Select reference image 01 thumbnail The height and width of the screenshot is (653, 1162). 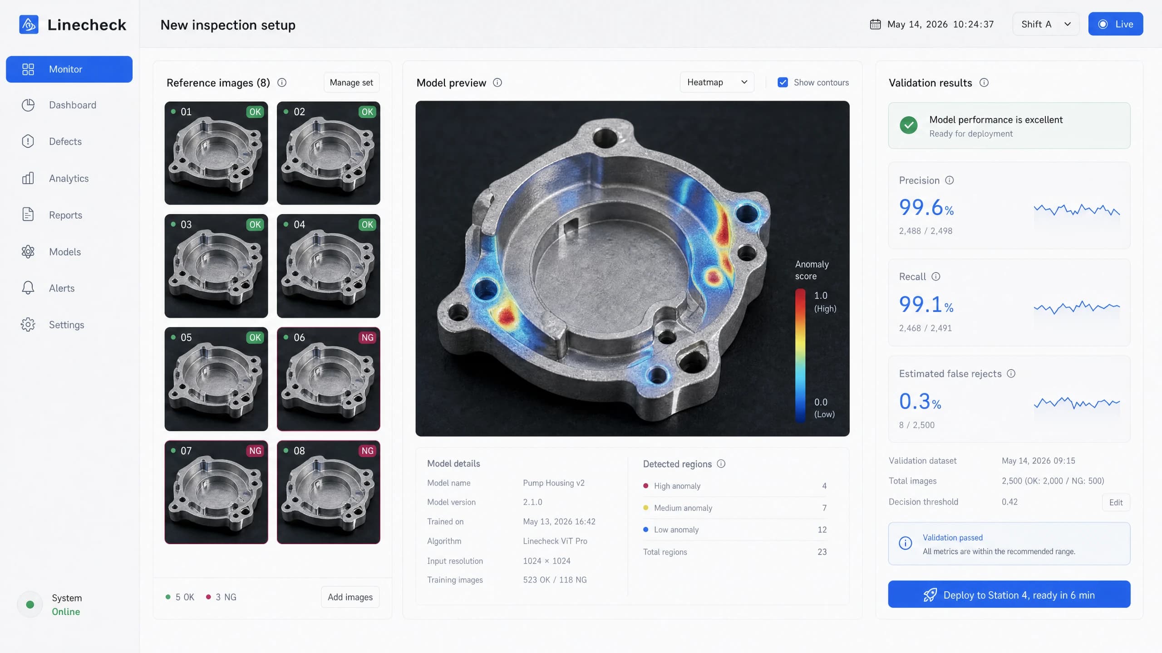(x=216, y=153)
